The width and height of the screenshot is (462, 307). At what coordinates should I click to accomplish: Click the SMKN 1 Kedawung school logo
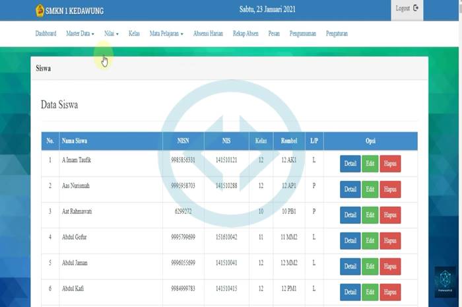[x=40, y=11]
